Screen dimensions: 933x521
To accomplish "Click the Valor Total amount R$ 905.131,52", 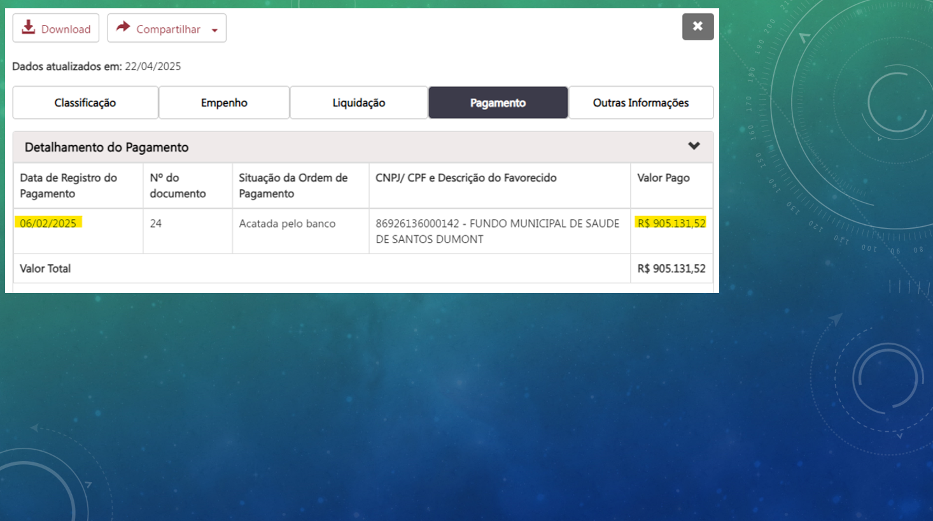I will 671,269.
